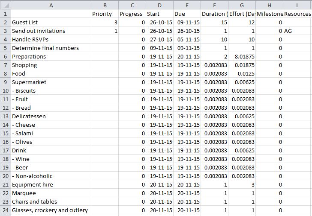
Task: Click the select-all corner of the grid
Action: 5,5
